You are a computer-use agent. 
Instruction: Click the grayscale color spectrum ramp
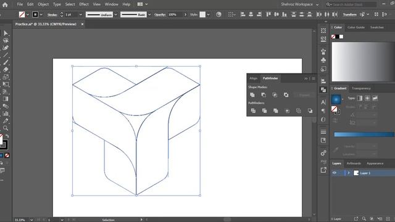click(x=364, y=62)
